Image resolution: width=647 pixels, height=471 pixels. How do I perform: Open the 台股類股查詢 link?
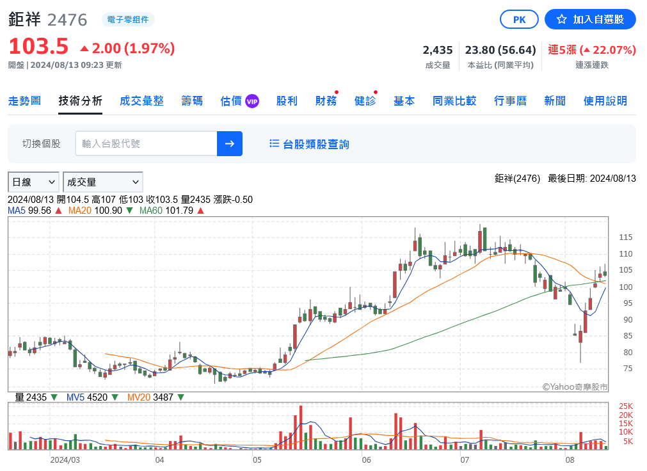(316, 144)
